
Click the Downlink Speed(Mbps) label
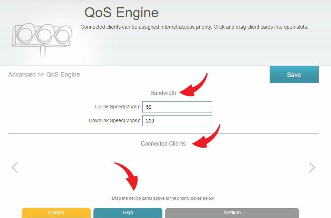point(114,120)
